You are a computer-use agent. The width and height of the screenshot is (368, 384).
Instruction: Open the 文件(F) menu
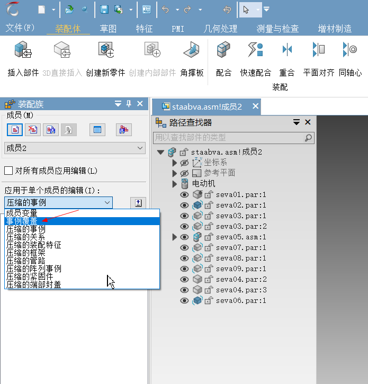[20, 29]
